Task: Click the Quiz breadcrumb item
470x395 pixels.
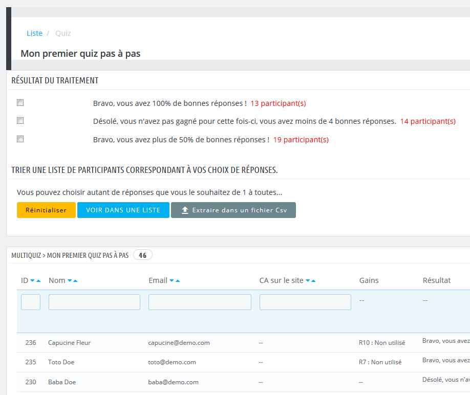Action: (63, 33)
